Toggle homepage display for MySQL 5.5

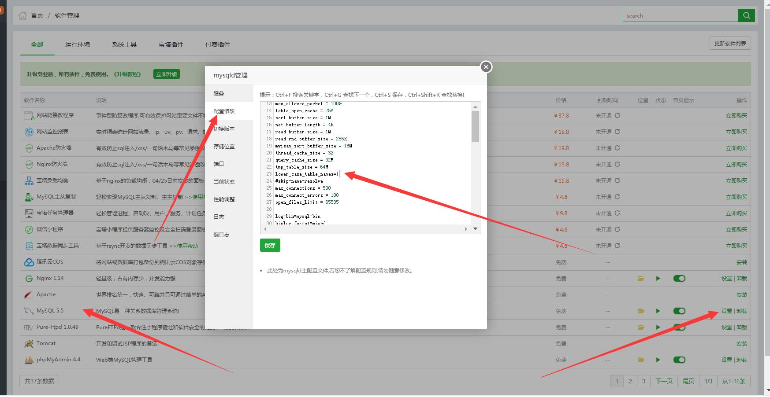(679, 311)
